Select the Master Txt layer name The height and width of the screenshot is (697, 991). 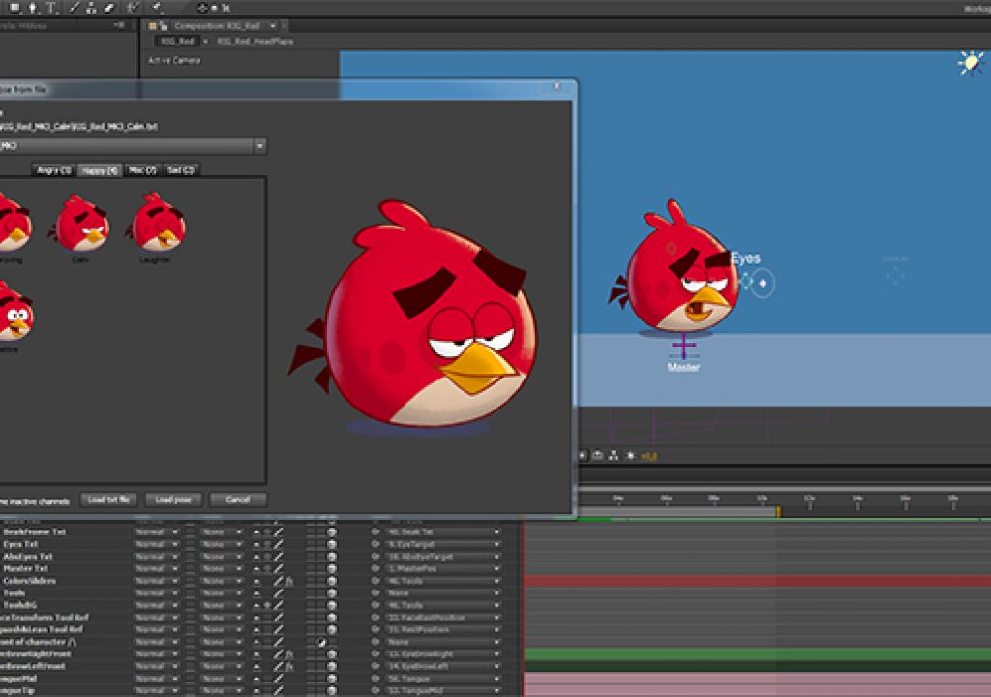point(25,568)
